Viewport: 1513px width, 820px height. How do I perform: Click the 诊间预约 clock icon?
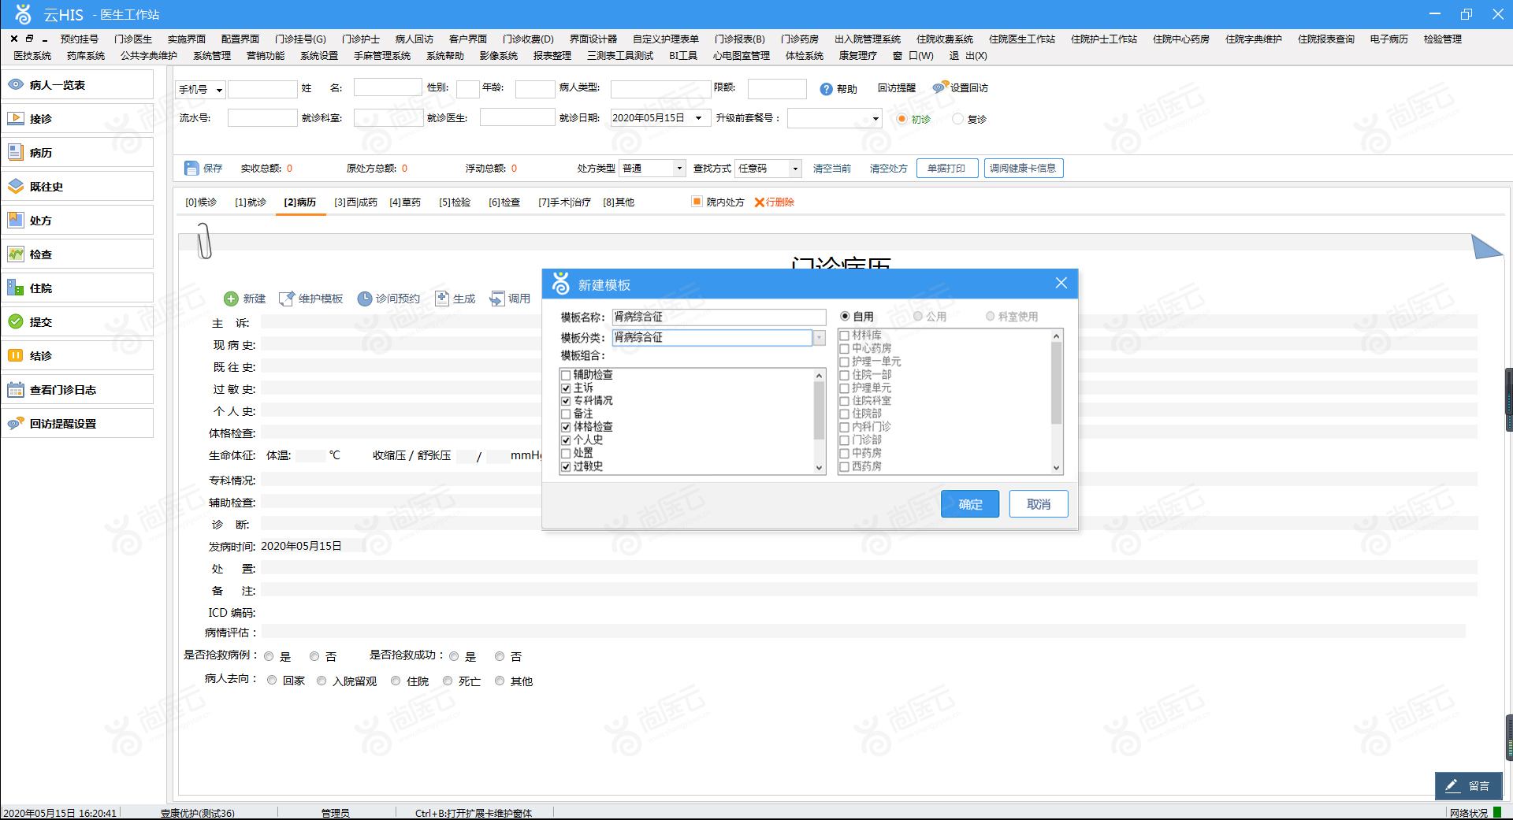point(364,299)
